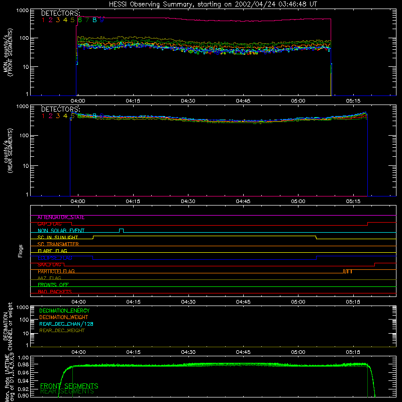Click the A47_FLAG label
The height and width of the screenshot is (402, 402).
(x=49, y=278)
